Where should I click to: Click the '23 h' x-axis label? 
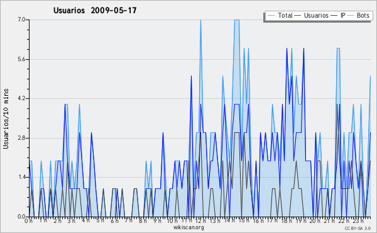[358, 221]
